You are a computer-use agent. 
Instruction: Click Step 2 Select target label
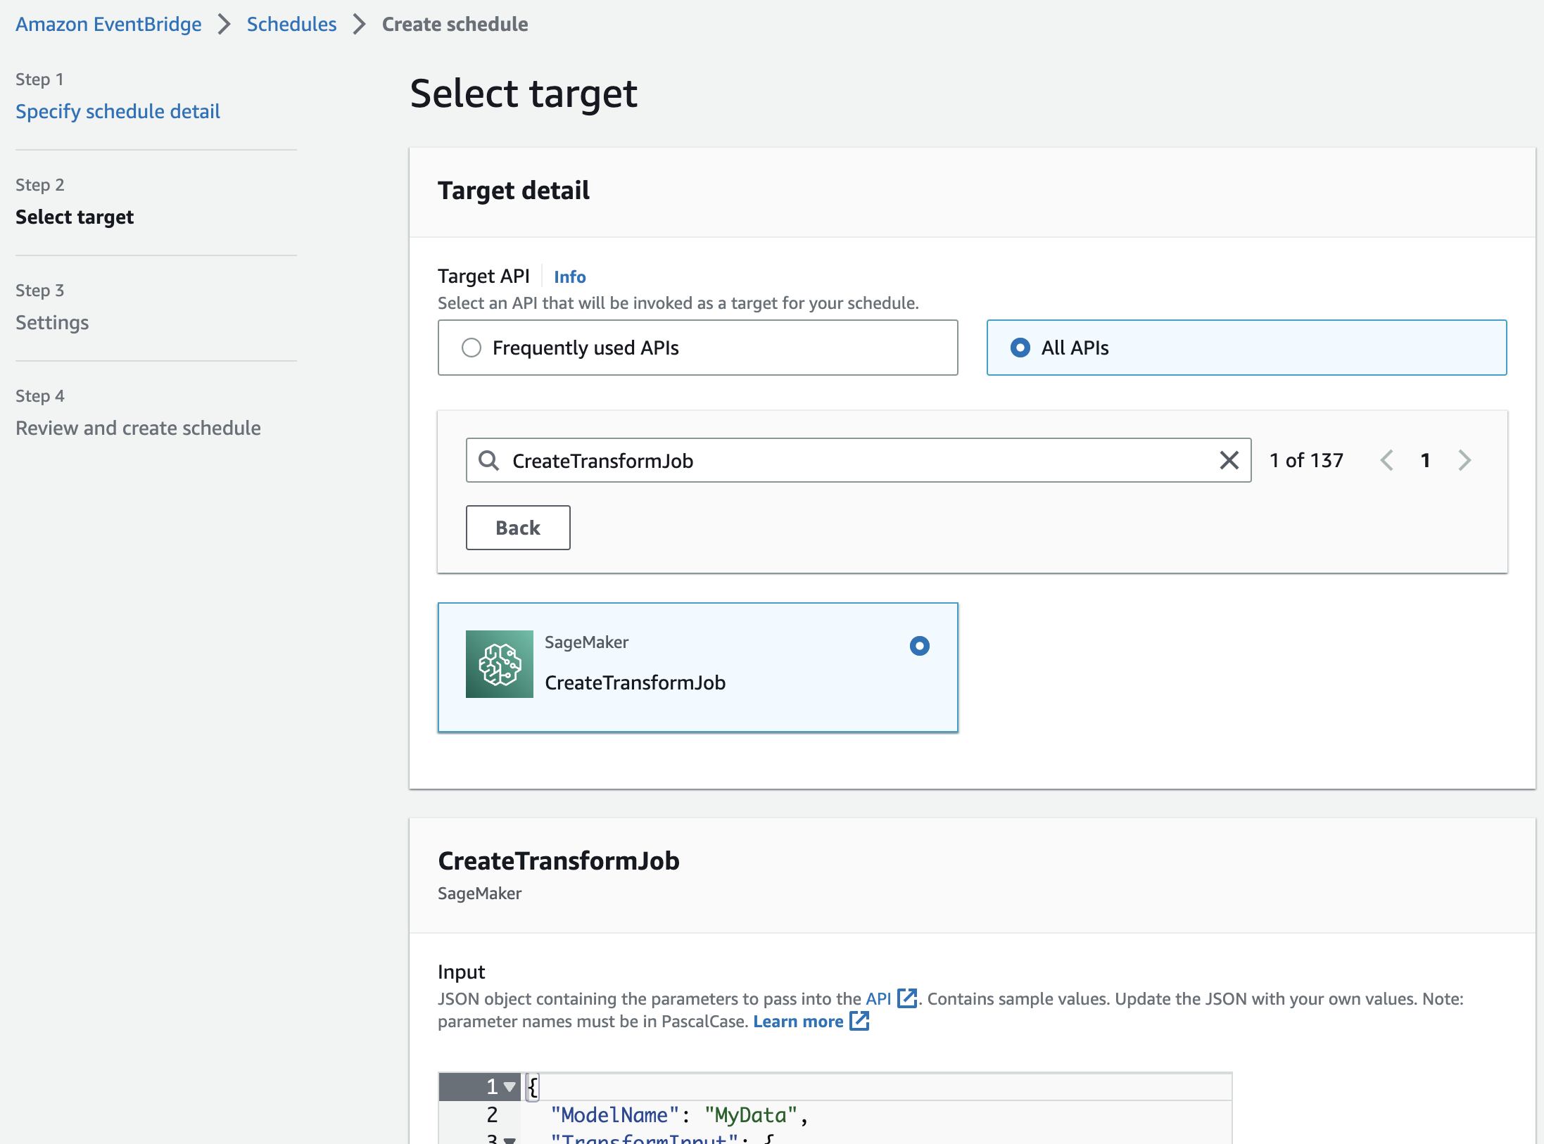tap(75, 217)
